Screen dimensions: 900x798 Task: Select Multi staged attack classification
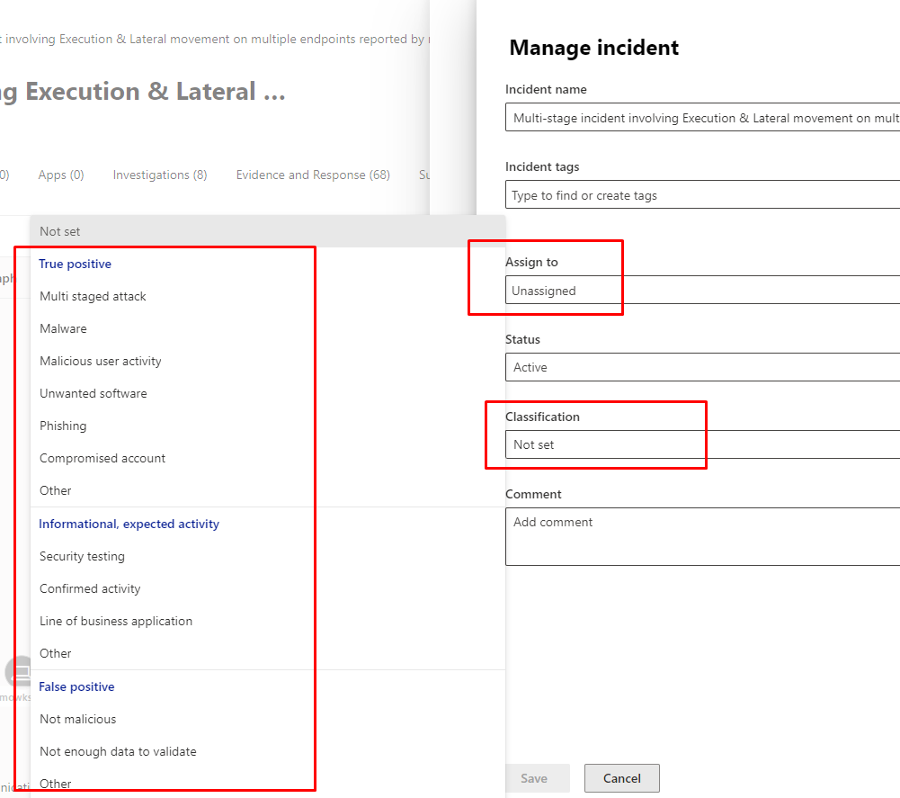[93, 296]
